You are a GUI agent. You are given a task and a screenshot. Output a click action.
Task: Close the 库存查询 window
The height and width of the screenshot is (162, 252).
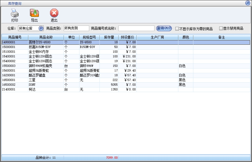coord(248,3)
